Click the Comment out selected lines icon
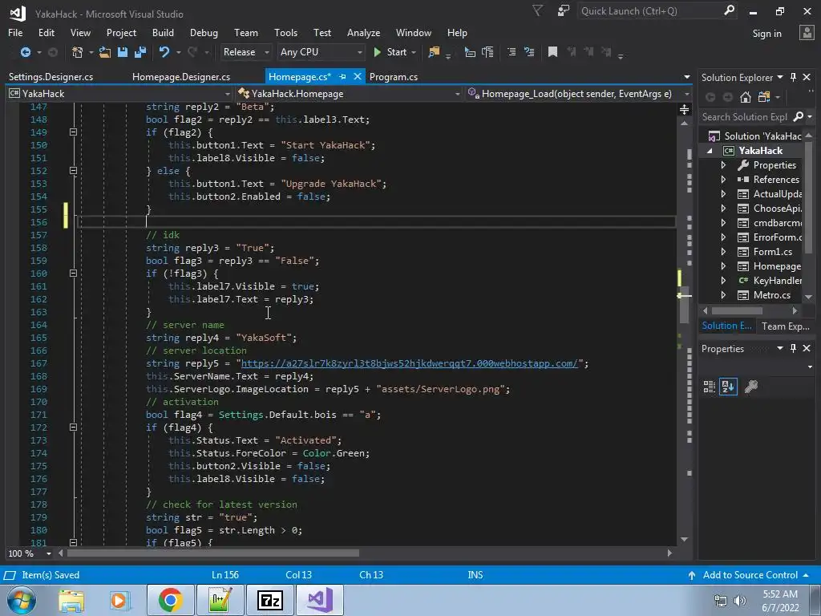Image resolution: width=821 pixels, height=616 pixels. (512, 52)
